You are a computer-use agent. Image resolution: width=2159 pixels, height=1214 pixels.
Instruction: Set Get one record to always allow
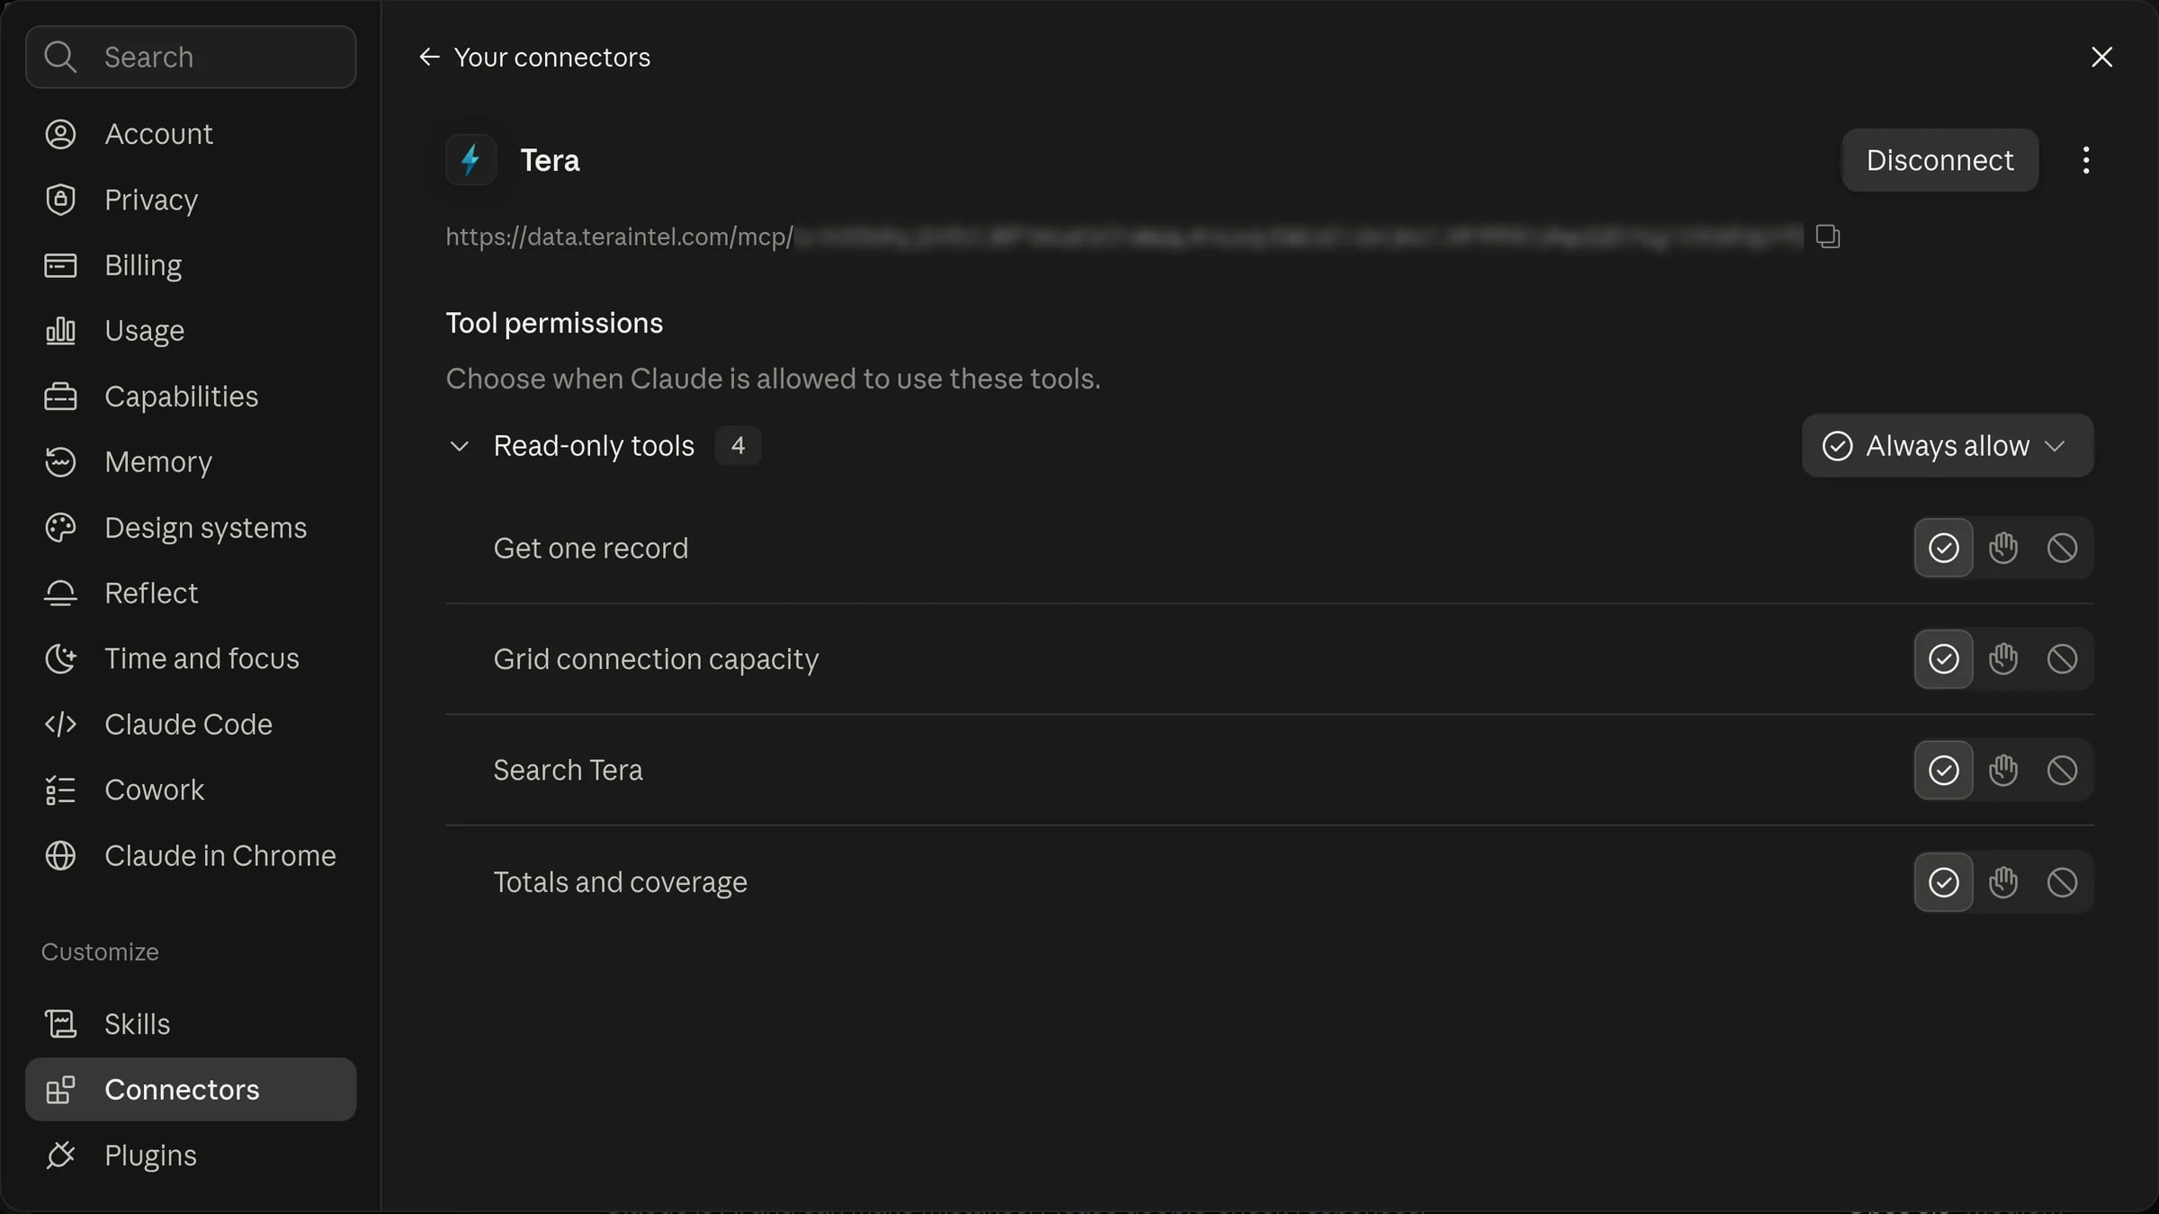(x=1944, y=548)
